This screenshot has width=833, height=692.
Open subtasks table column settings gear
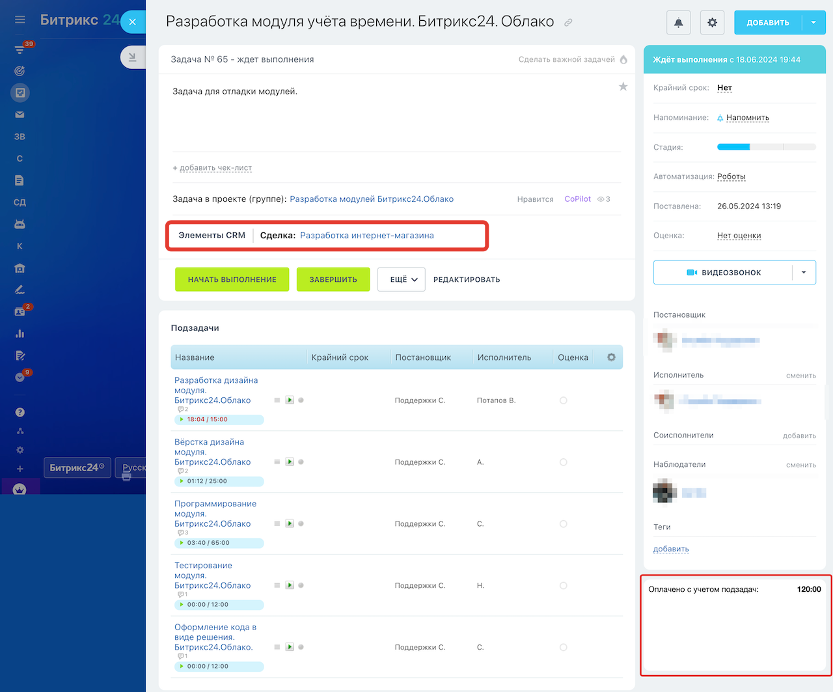[x=611, y=357]
